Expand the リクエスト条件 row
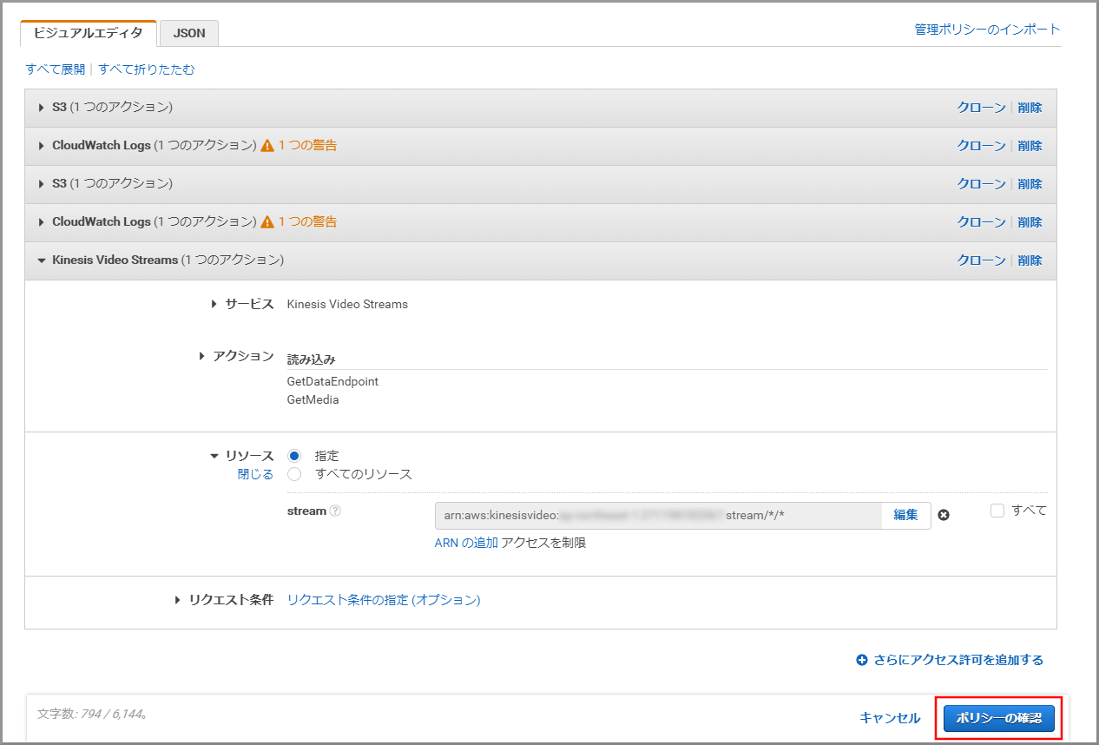 point(178,600)
